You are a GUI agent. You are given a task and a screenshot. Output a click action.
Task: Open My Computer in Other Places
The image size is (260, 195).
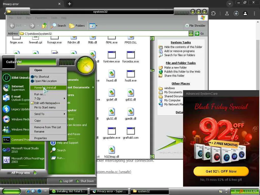[172, 100]
